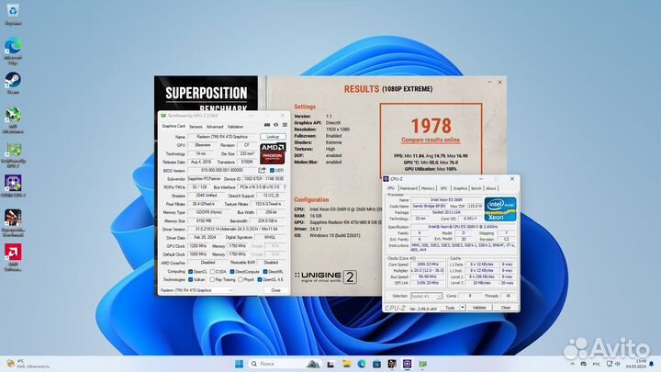
Task: Open the Steam desktop shortcut
Action: click(13, 83)
